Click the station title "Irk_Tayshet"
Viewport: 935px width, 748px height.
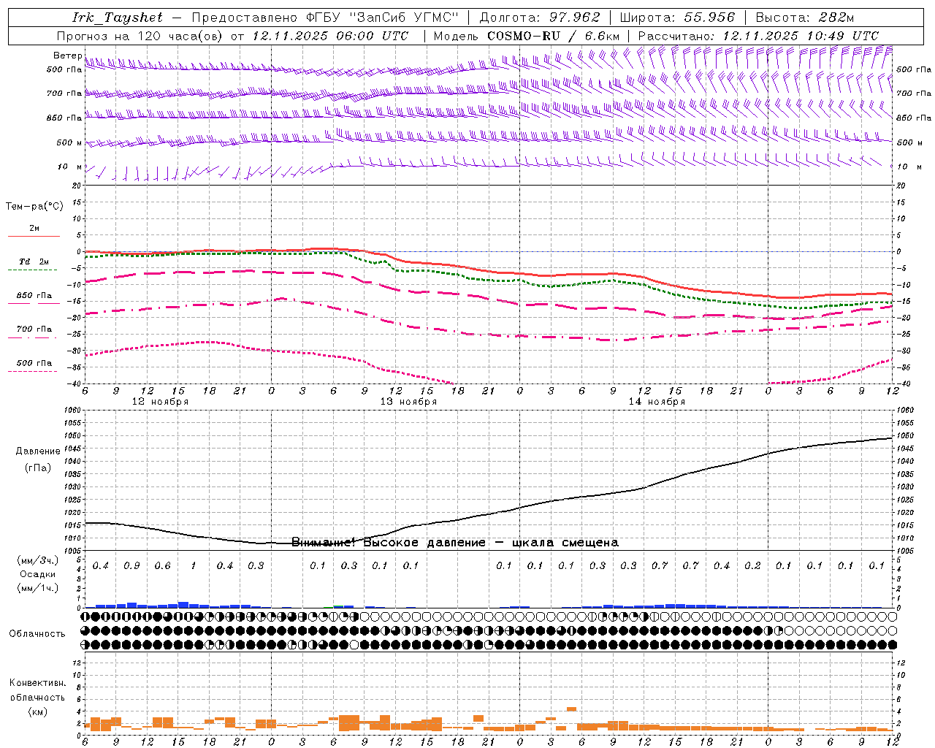[118, 18]
